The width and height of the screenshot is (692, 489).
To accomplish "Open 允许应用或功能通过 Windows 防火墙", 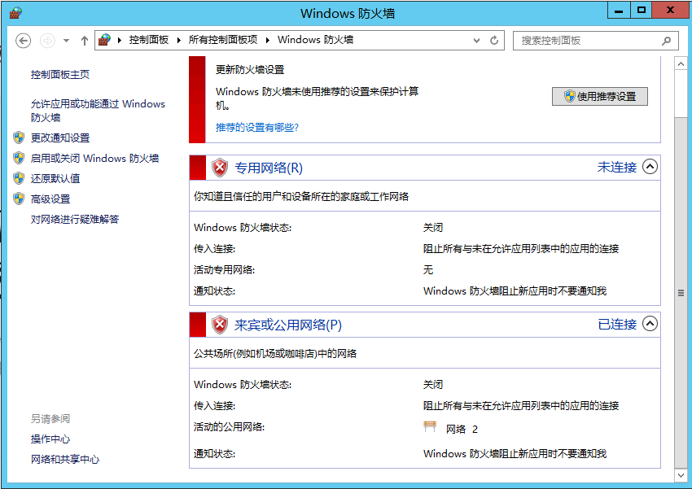I will 98,111.
